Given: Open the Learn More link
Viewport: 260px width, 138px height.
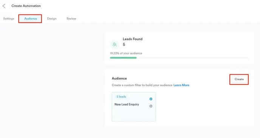Looking at the screenshot, I should [181, 85].
